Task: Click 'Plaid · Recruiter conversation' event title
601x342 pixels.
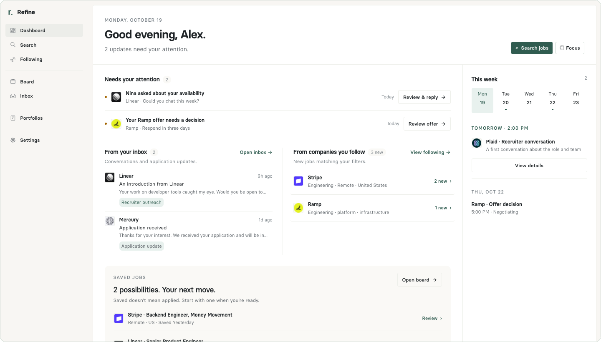Action: pyautogui.click(x=520, y=142)
